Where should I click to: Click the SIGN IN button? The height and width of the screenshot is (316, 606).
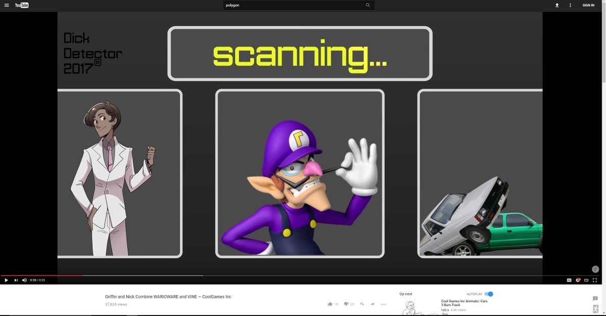(x=588, y=5)
